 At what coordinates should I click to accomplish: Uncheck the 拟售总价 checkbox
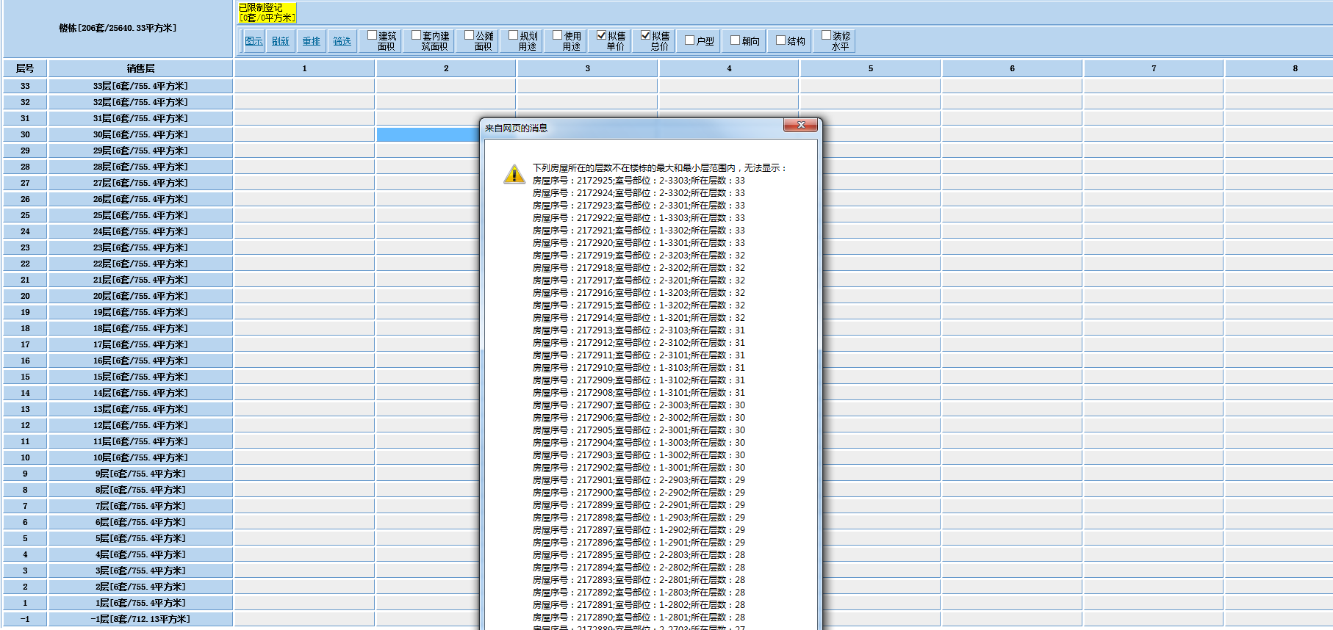tap(646, 35)
